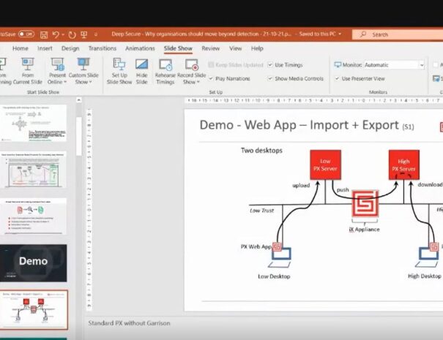Click the Two desktops text on slide
Image resolution: width=443 pixels, height=340 pixels.
(261, 151)
